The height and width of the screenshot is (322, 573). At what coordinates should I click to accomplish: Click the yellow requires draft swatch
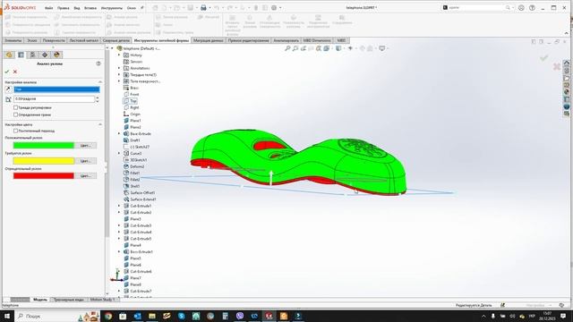(44, 161)
